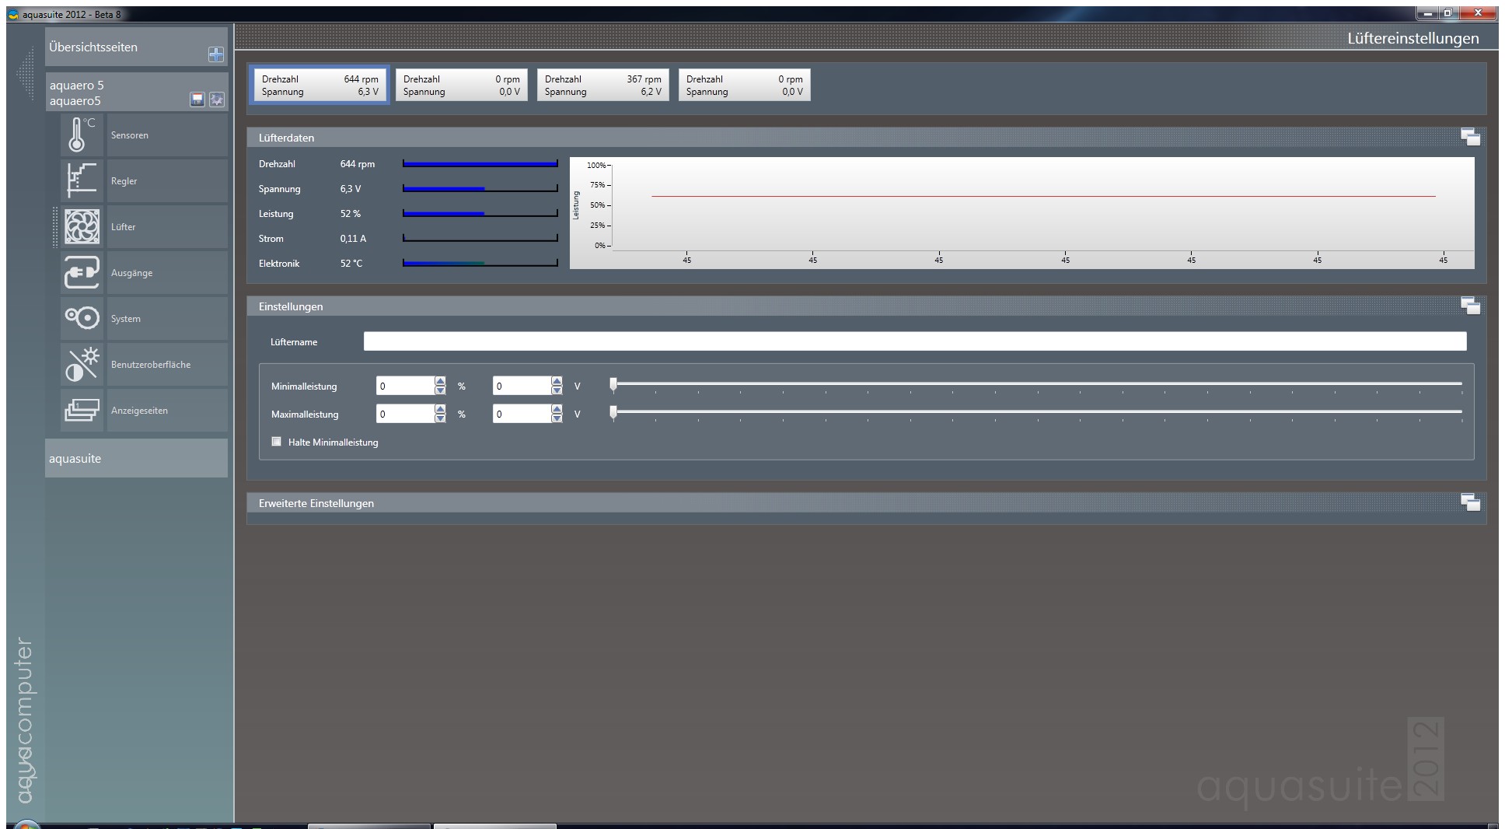Select the fan tile showing 644 rpm
The height and width of the screenshot is (829, 1505).
point(320,85)
